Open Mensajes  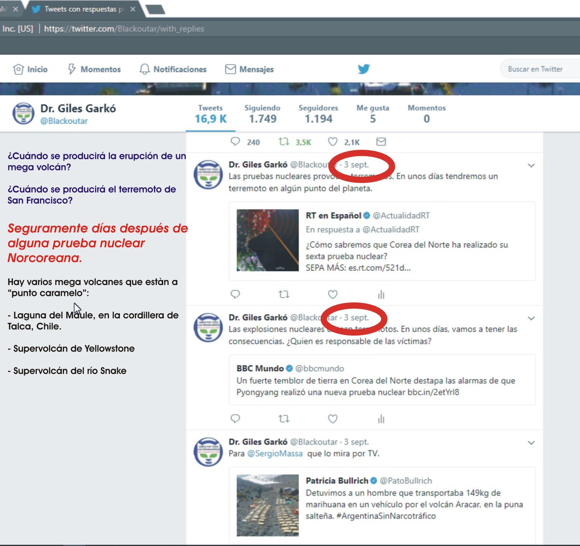coord(249,70)
